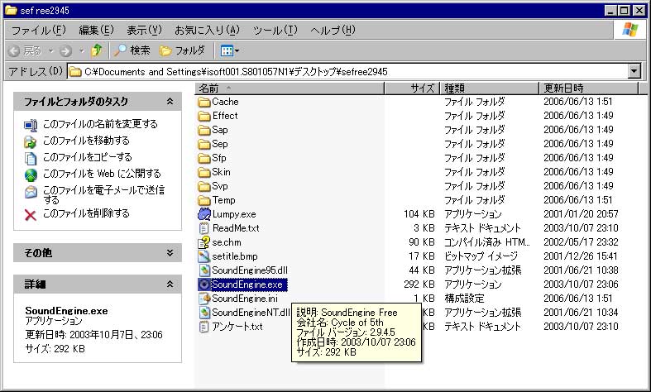Collapse the 詳細 details panel
This screenshot has width=651, height=392.
[x=170, y=284]
